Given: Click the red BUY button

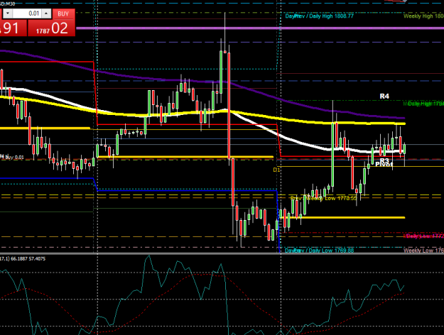Looking at the screenshot, I should pyautogui.click(x=63, y=13).
